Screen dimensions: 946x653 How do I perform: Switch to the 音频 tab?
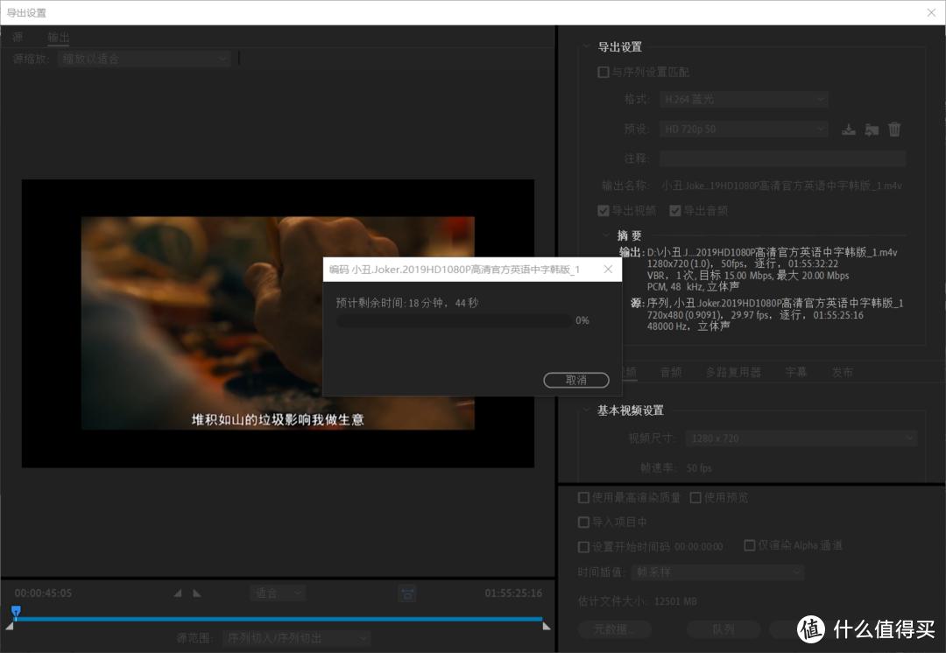pyautogui.click(x=670, y=371)
